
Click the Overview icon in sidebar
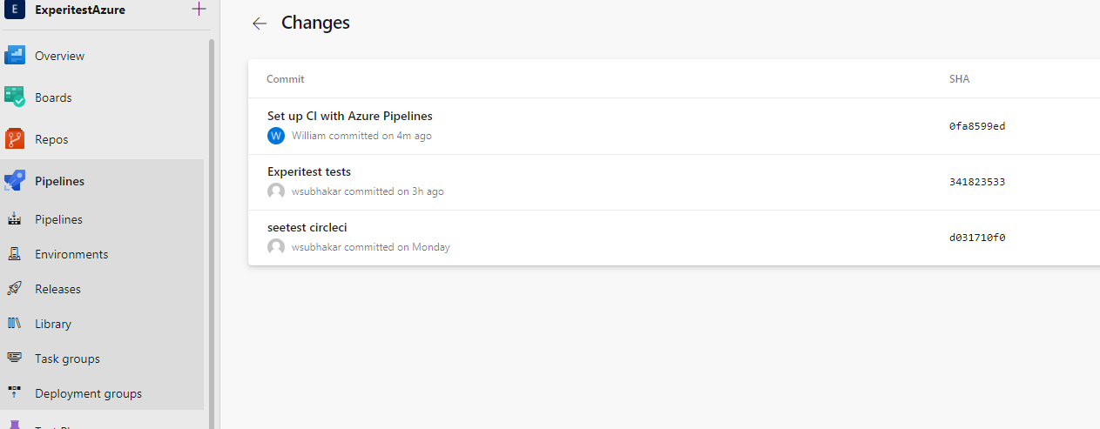(15, 56)
